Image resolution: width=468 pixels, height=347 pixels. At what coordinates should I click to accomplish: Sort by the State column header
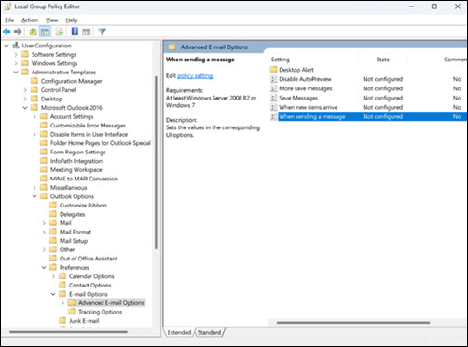(383, 60)
